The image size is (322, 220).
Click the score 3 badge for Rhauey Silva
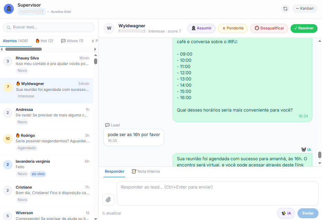click(8, 61)
